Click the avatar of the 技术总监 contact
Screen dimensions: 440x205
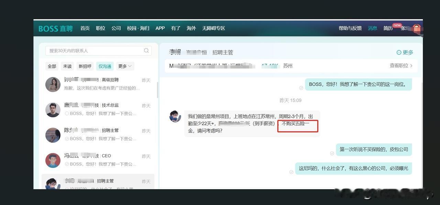[53, 110]
